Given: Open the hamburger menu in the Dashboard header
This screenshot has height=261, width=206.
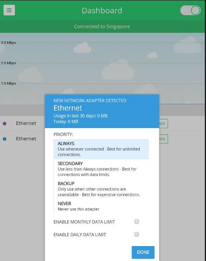Looking at the screenshot, I should click(x=9, y=10).
